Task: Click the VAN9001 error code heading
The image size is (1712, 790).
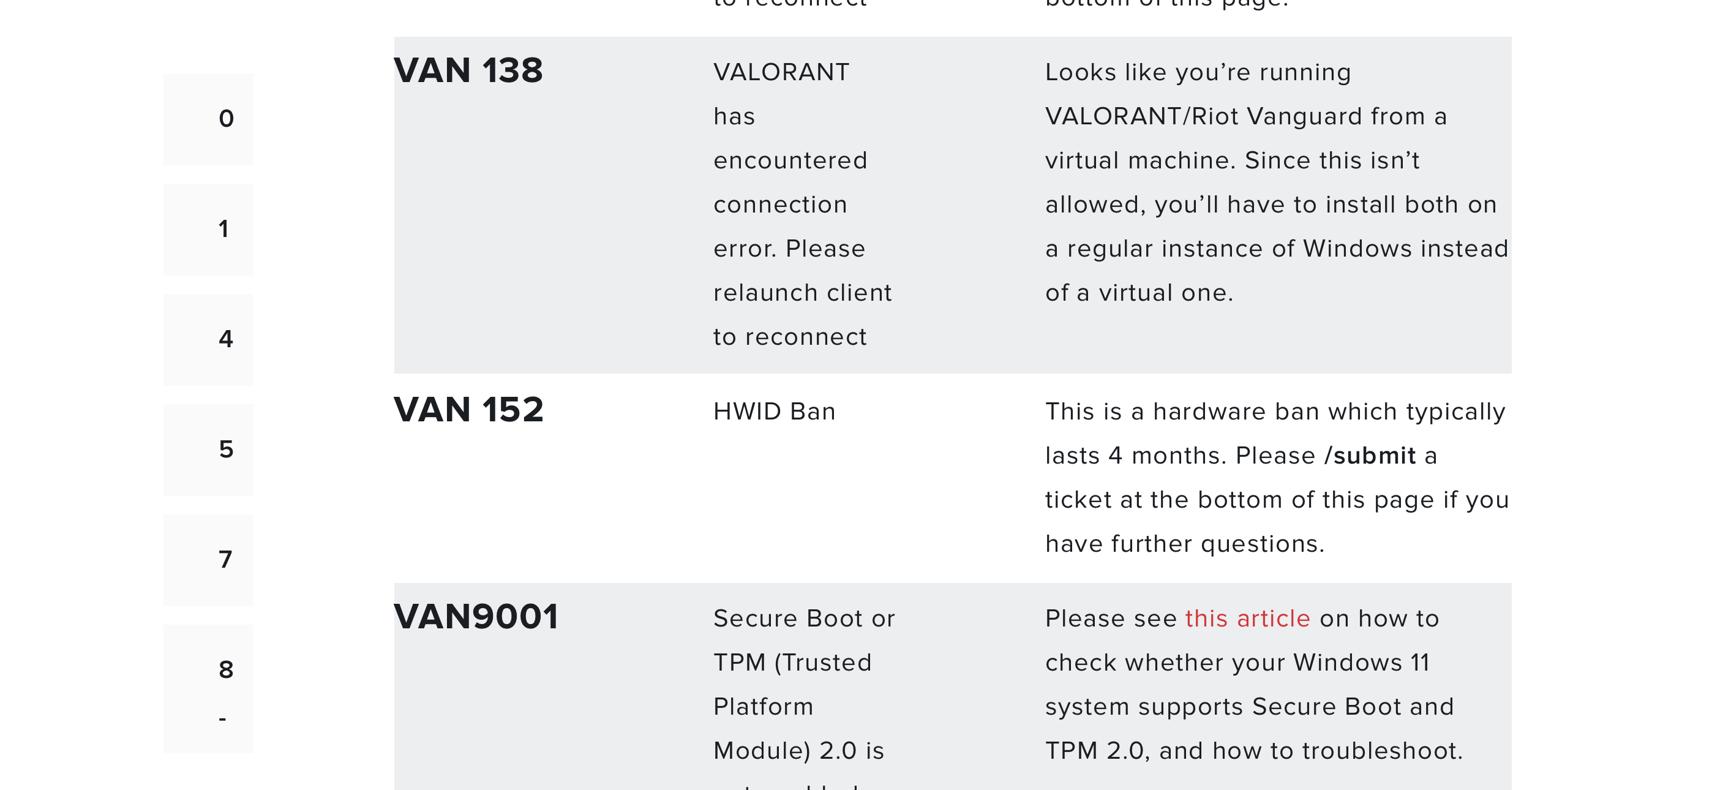Action: [476, 617]
